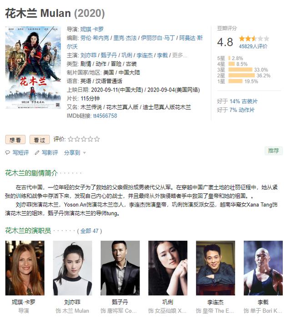Expand the 分享到 share dropdown arrow
291x323 pixels.
(84, 153)
